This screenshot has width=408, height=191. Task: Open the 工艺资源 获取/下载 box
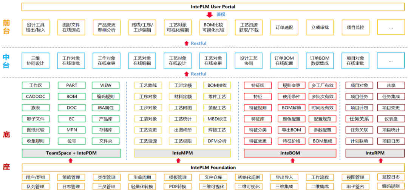coord(249,28)
